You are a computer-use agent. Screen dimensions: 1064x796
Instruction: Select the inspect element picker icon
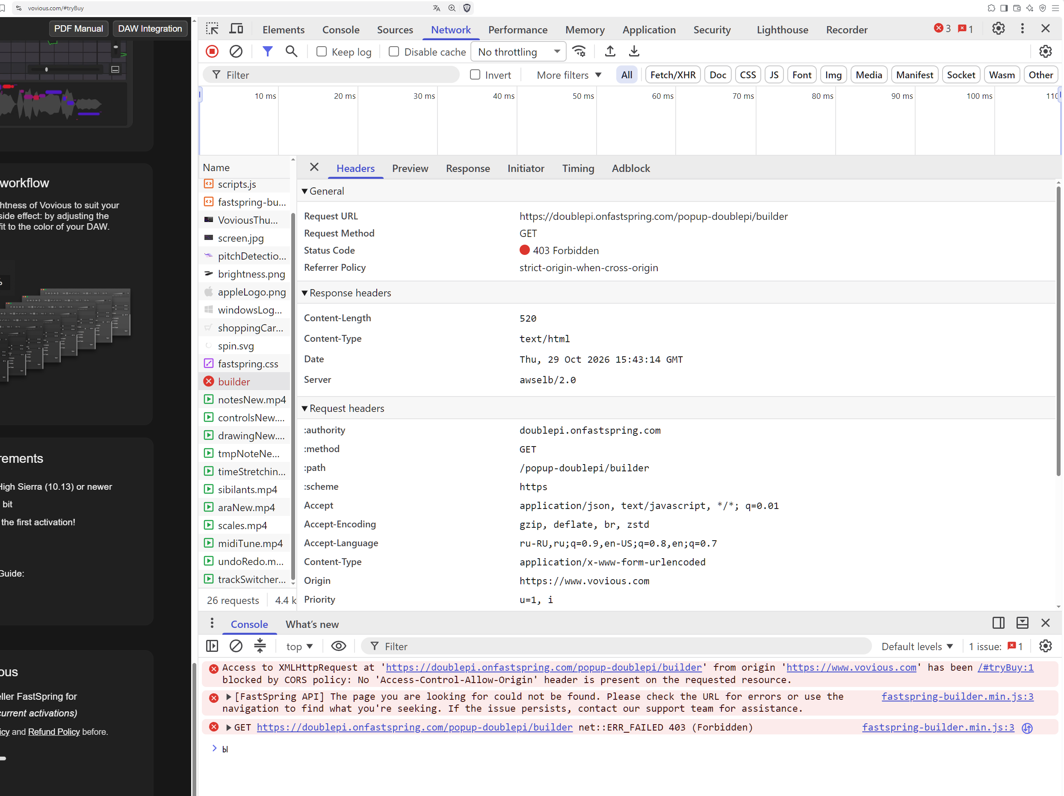(212, 29)
